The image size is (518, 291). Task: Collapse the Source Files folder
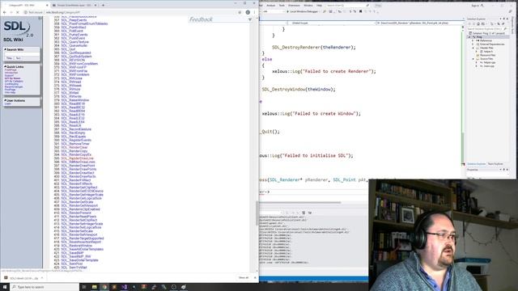coord(473,59)
